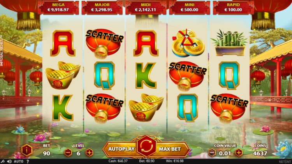The width and height of the screenshot is (292, 164).
Task: Select the Max Bet button
Action: 170,149
